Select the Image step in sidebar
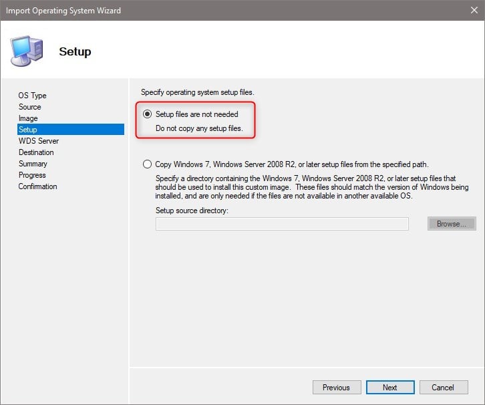The image size is (485, 405). [28, 118]
